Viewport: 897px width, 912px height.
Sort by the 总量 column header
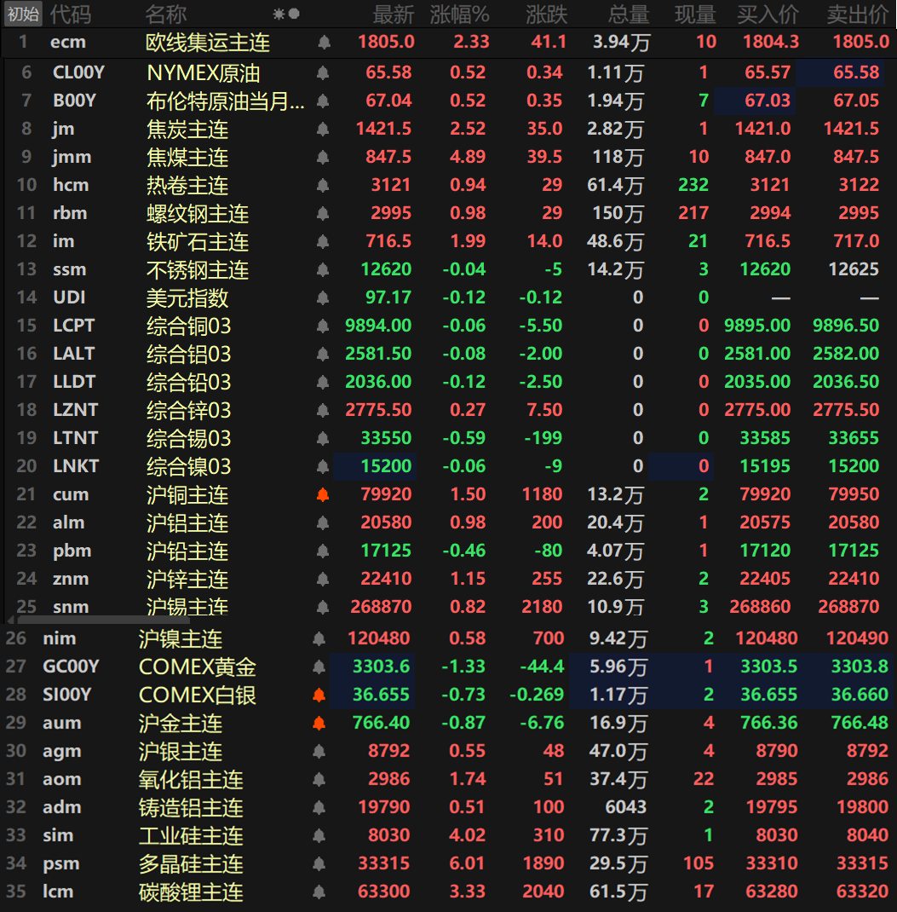pyautogui.click(x=629, y=14)
